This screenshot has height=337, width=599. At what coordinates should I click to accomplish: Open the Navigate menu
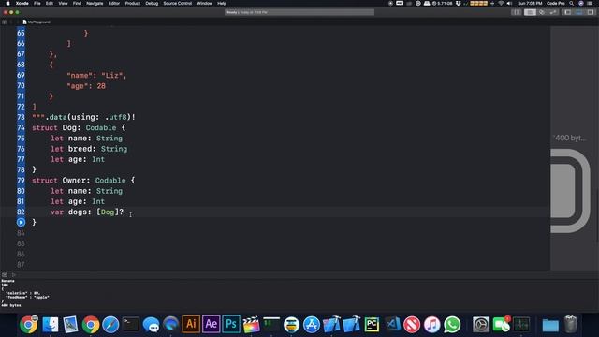tap(95, 3)
